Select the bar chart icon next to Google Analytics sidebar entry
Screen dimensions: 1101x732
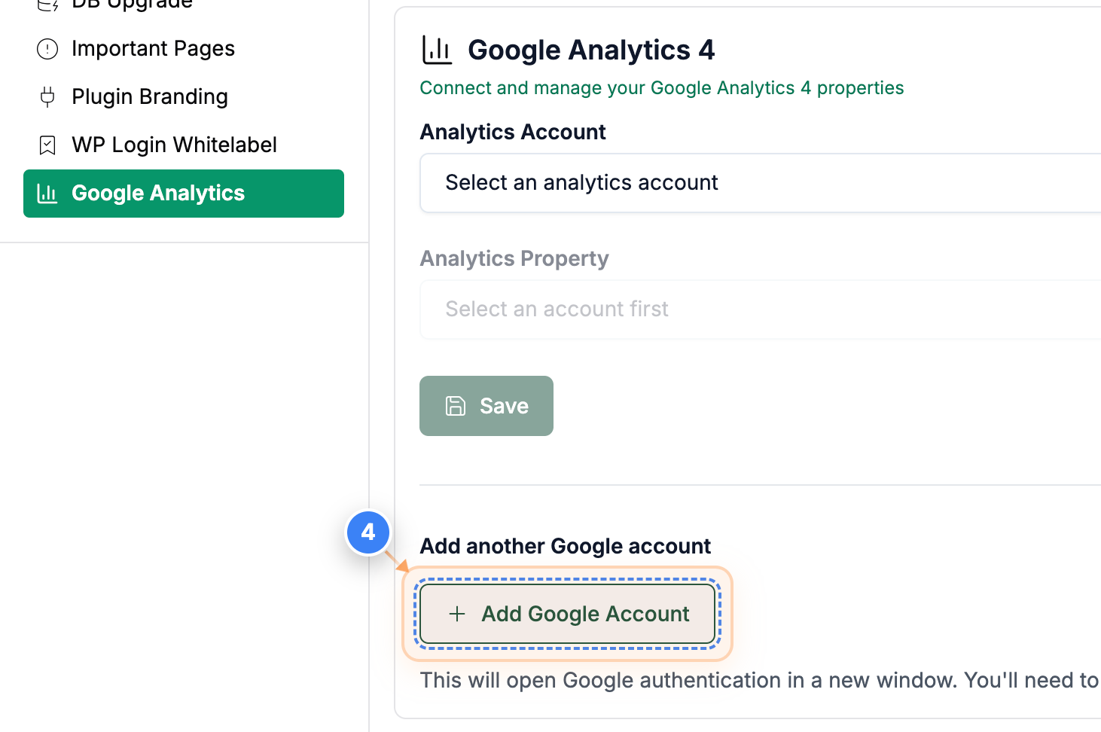pos(47,194)
